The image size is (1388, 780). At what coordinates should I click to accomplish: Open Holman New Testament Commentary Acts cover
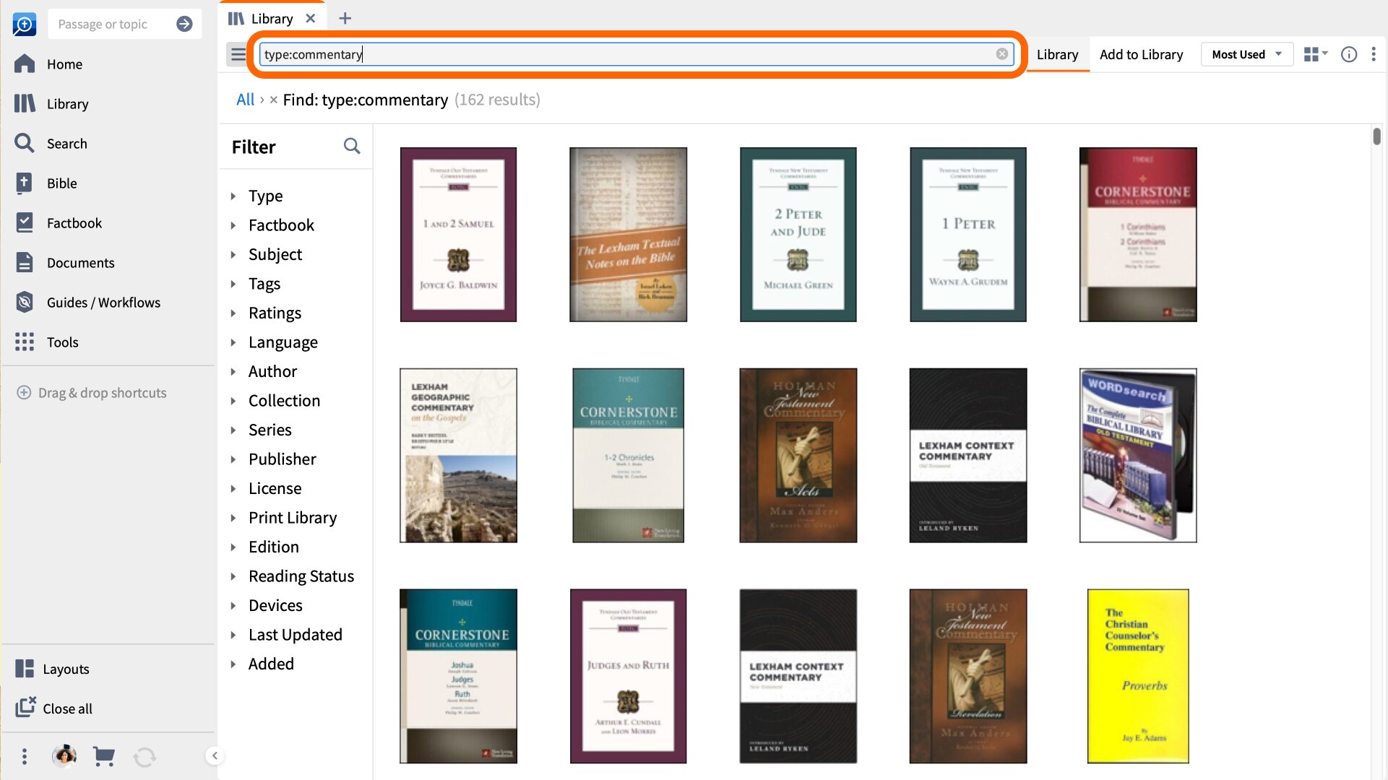[x=798, y=455]
